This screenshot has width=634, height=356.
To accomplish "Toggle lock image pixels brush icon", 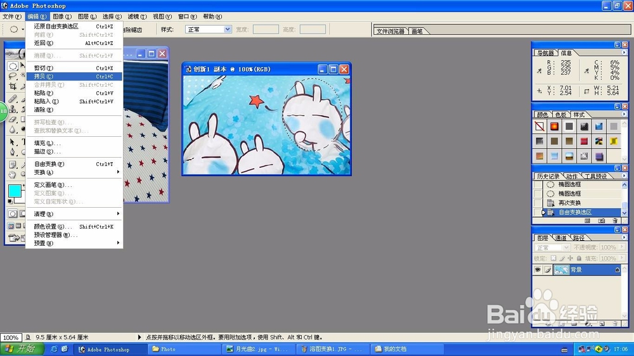I will pos(562,258).
